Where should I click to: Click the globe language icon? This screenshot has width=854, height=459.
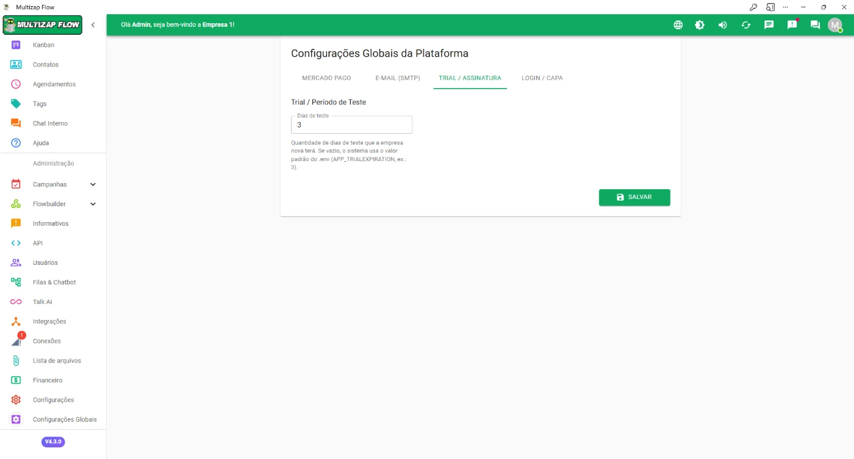pos(678,25)
